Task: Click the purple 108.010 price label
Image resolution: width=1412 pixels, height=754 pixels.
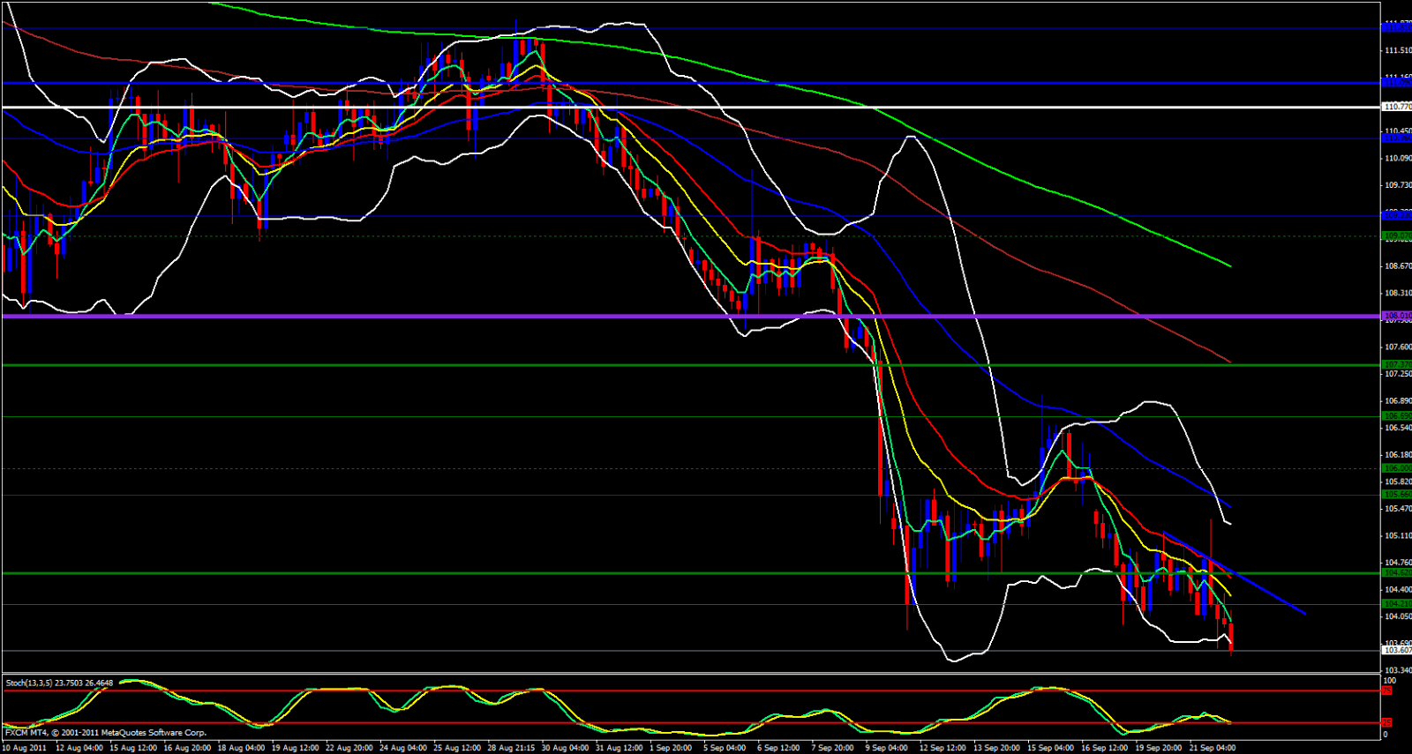Action: click(1396, 316)
